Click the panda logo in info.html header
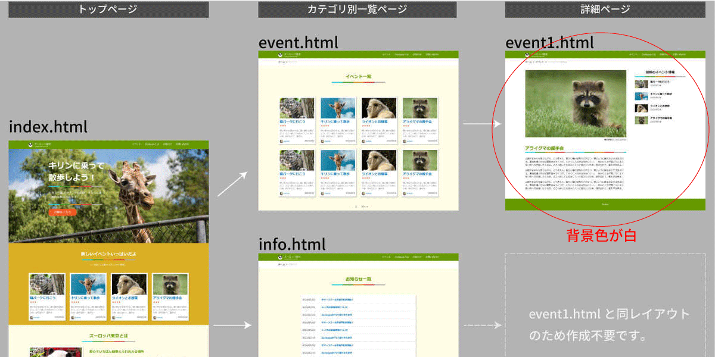Image resolution: width=715 pixels, height=357 pixels. pos(281,257)
